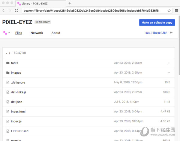Open the dat-links.js file

19,92
